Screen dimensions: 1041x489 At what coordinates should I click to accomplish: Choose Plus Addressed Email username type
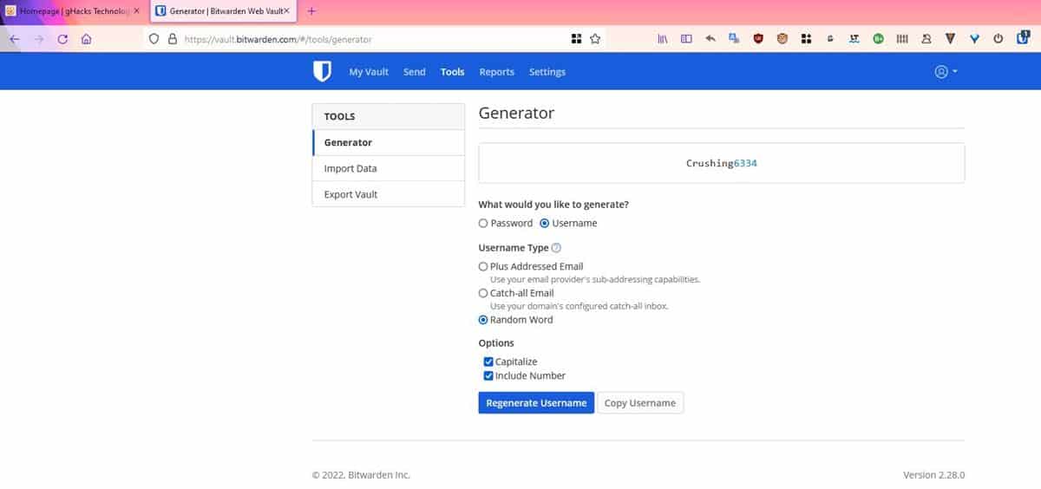(x=483, y=266)
